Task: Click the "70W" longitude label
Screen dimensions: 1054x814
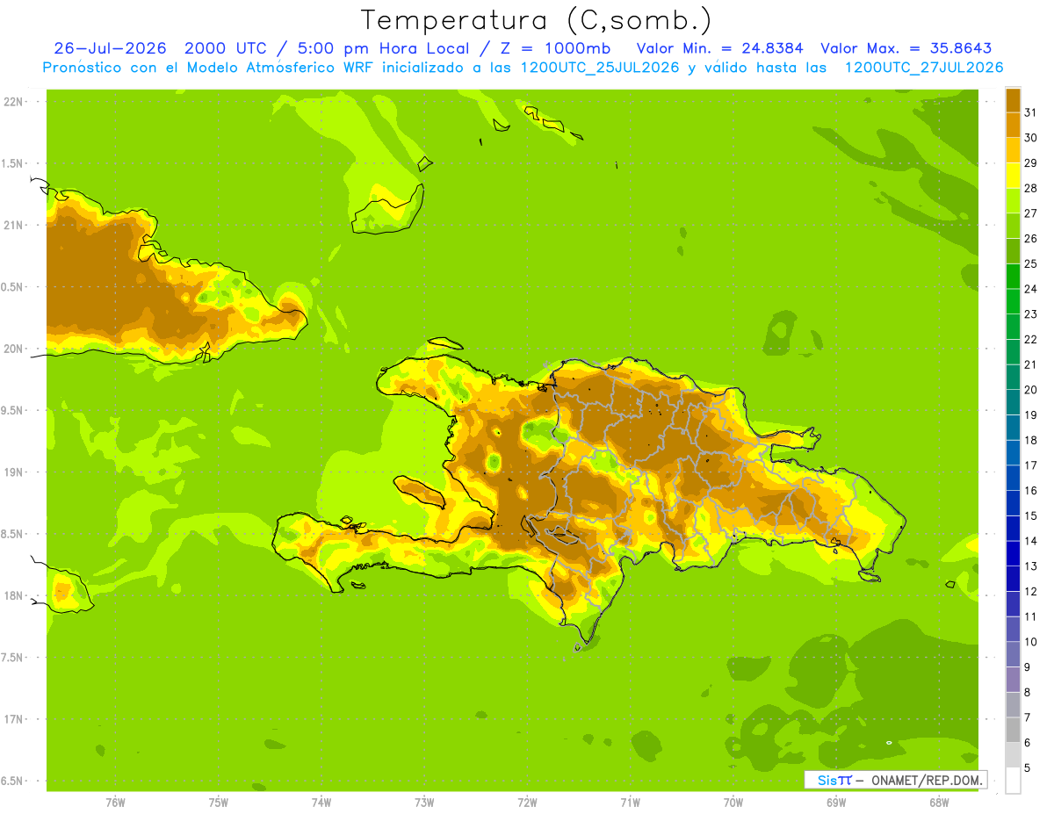Action: point(733,803)
